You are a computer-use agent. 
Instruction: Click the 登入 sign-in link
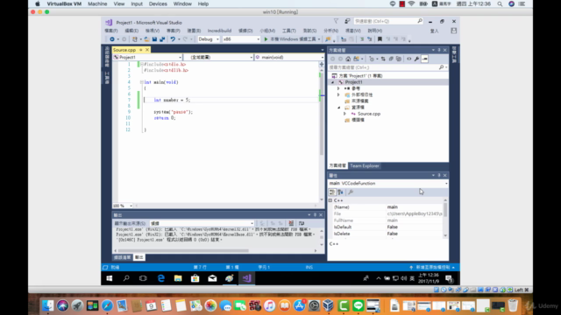(x=434, y=31)
